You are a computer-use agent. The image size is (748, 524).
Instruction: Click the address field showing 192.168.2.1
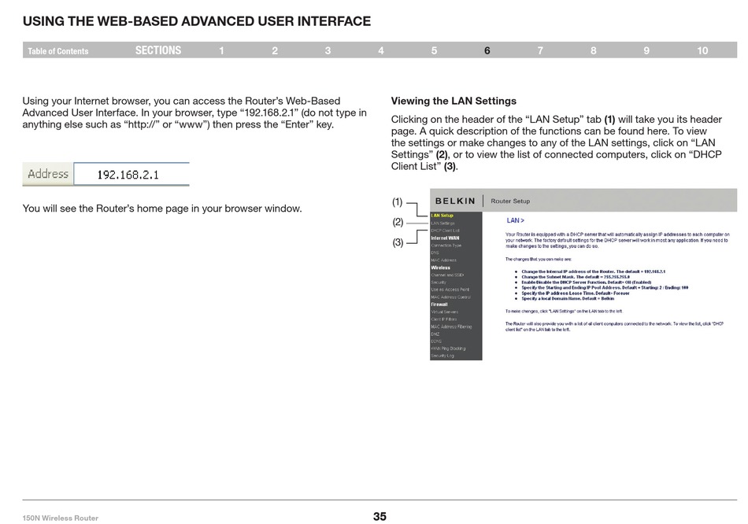(131, 175)
